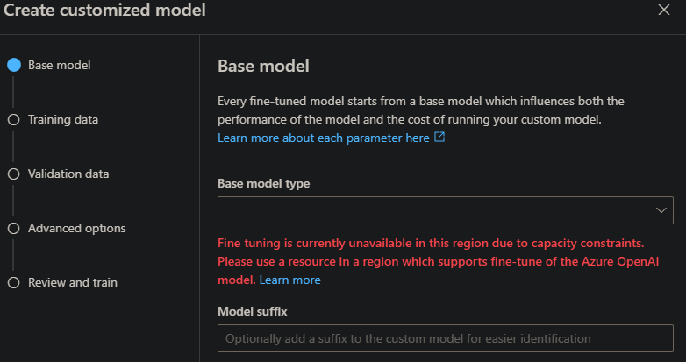The width and height of the screenshot is (686, 362).
Task: Click the "Model suffix" field label
Action: point(252,310)
